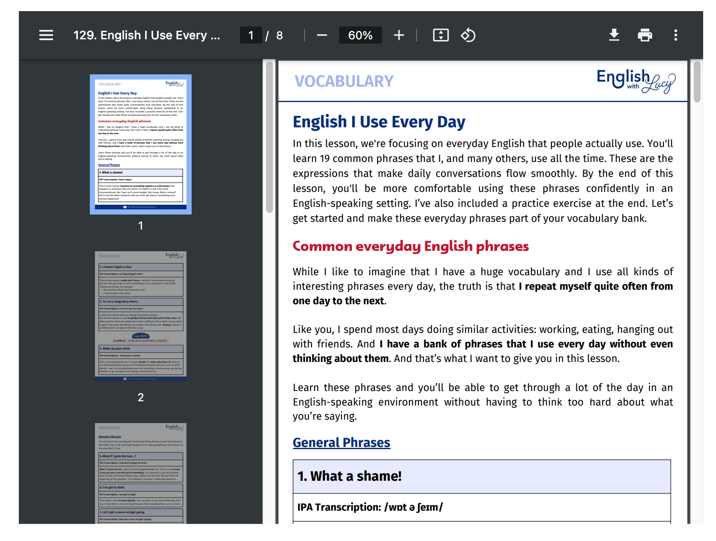Click the 'What a shame!' phrase box
This screenshot has width=716, height=541.
coord(482,476)
